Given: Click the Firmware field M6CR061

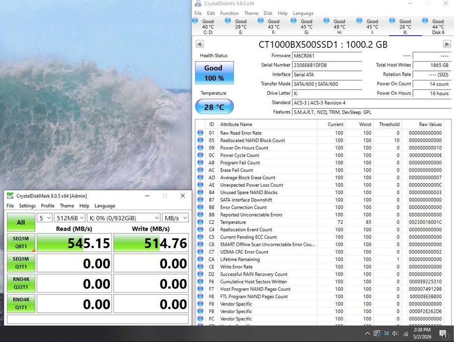Looking at the screenshot, I should (x=327, y=56).
